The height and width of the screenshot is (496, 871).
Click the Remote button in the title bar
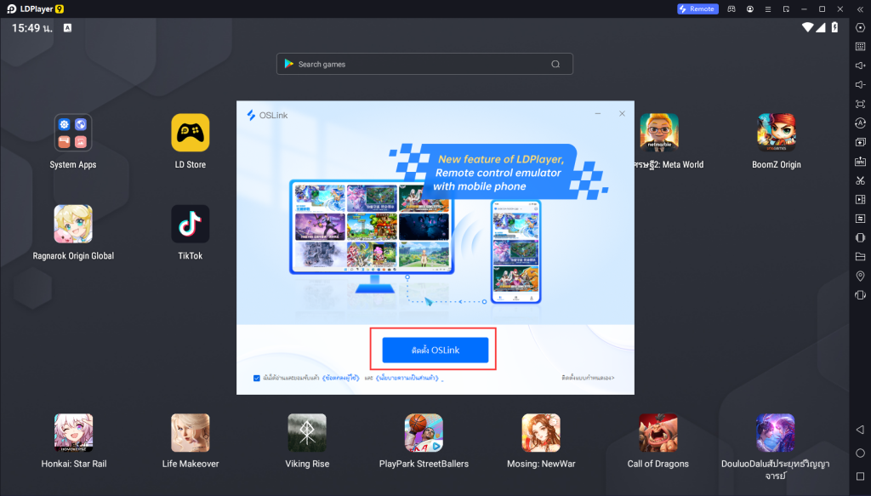[697, 9]
